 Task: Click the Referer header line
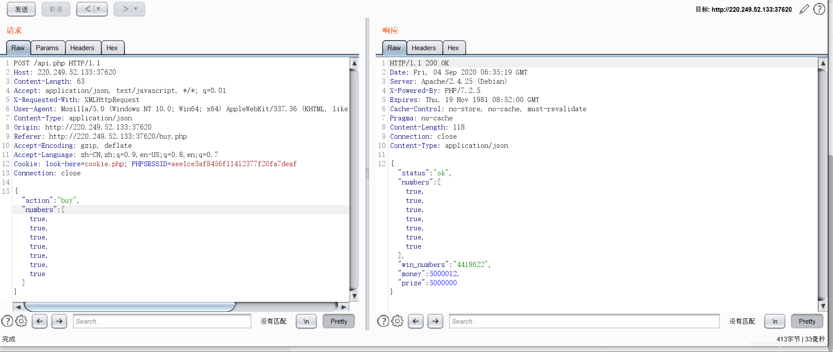pyautogui.click(x=100, y=137)
